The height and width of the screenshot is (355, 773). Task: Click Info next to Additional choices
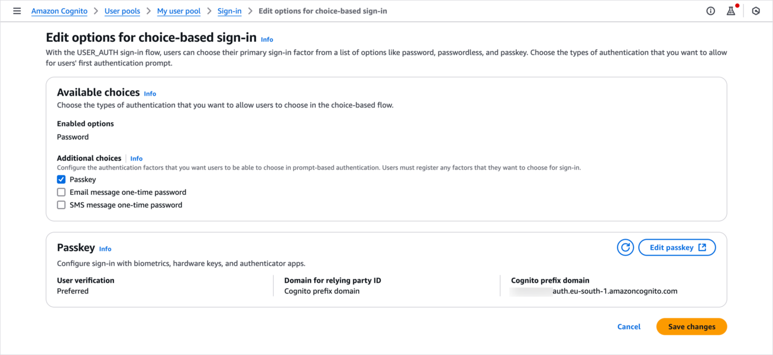coord(137,159)
